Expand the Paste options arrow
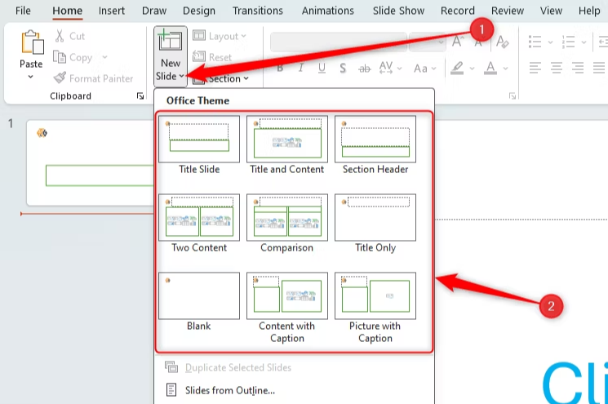This screenshot has width=608, height=404. click(x=31, y=77)
